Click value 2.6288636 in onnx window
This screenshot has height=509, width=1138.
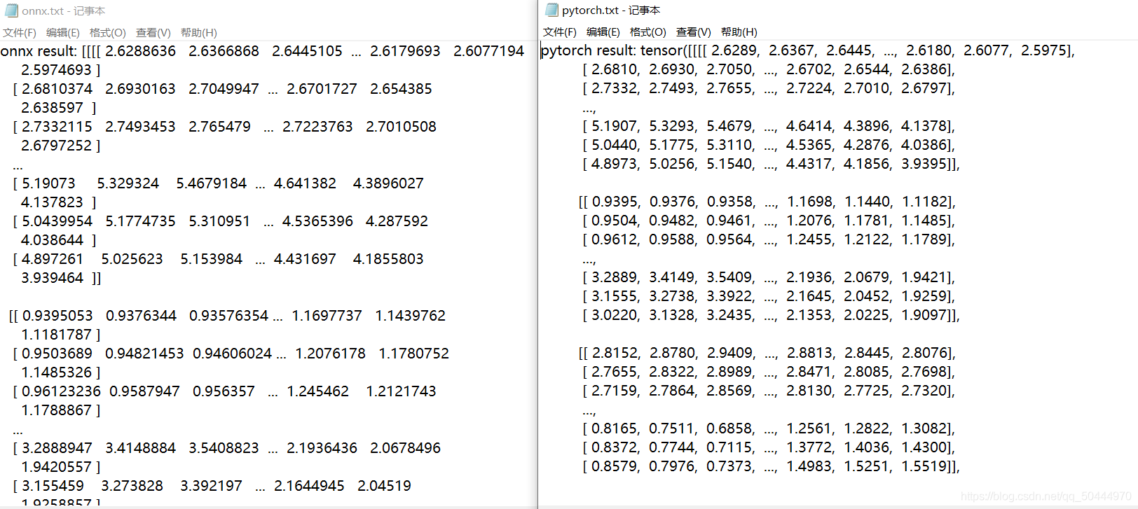point(140,51)
